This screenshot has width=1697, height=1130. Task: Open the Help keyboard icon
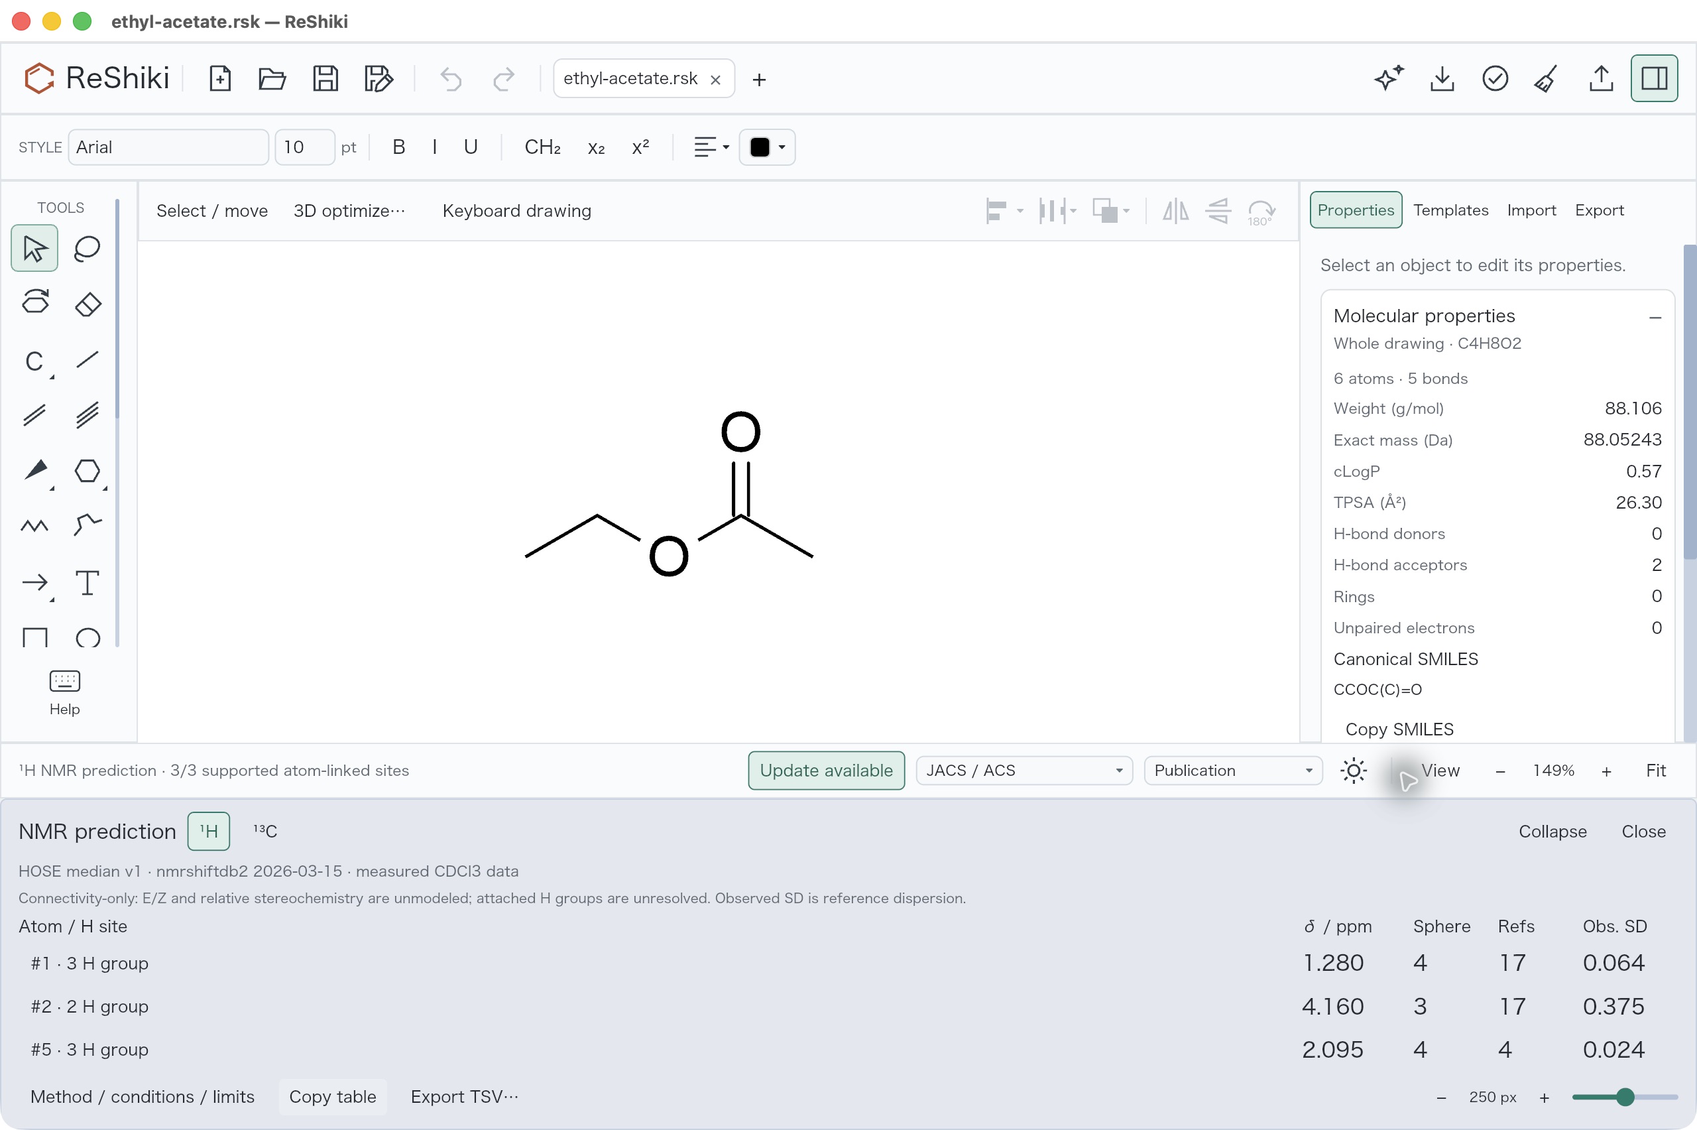[65, 692]
